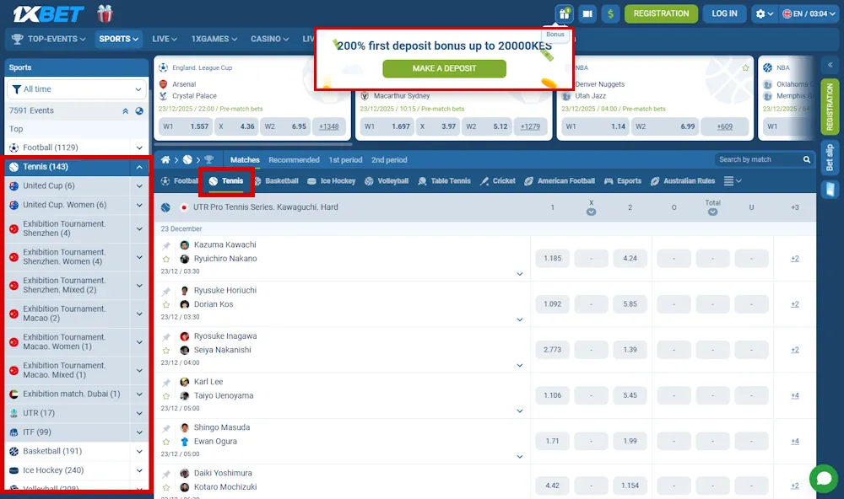Switch to the Recommended tab

294,159
